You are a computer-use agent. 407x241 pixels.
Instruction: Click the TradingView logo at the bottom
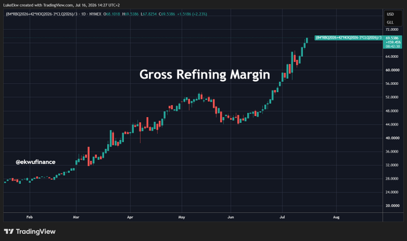[30, 231]
